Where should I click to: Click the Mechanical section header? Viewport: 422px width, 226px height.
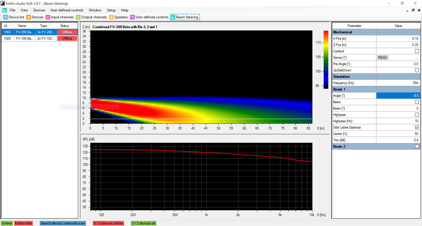click(x=376, y=32)
